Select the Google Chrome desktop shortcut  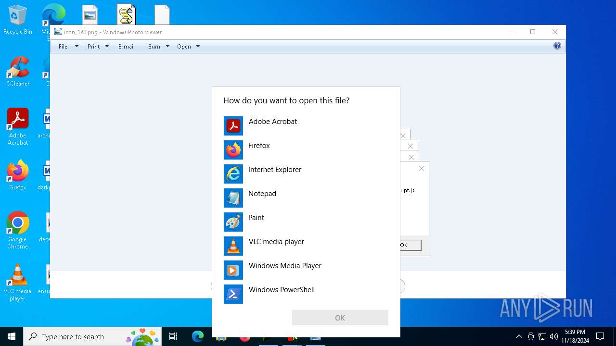coord(18,231)
